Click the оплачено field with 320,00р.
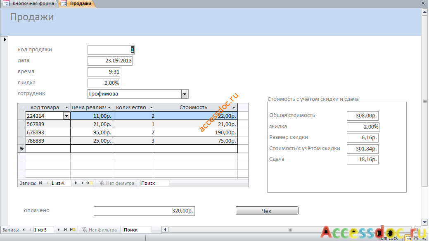 click(144, 211)
